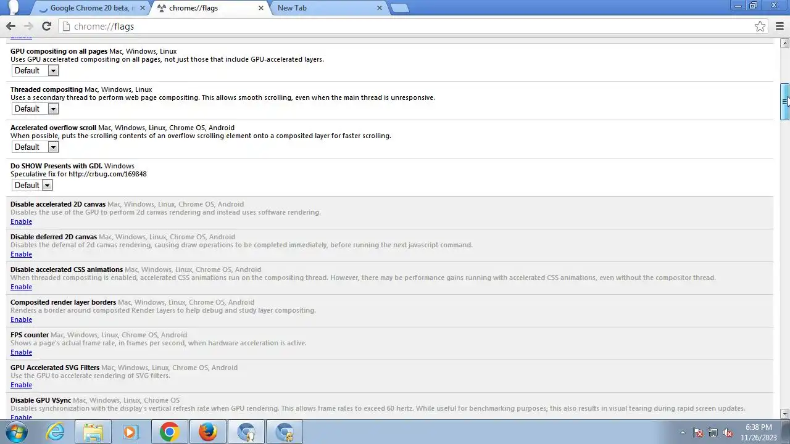
Task: Enable GPU Accelerated SVG Filters flag
Action: [21, 385]
